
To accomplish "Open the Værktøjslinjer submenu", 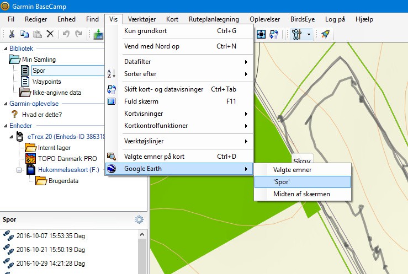I will (179, 141).
